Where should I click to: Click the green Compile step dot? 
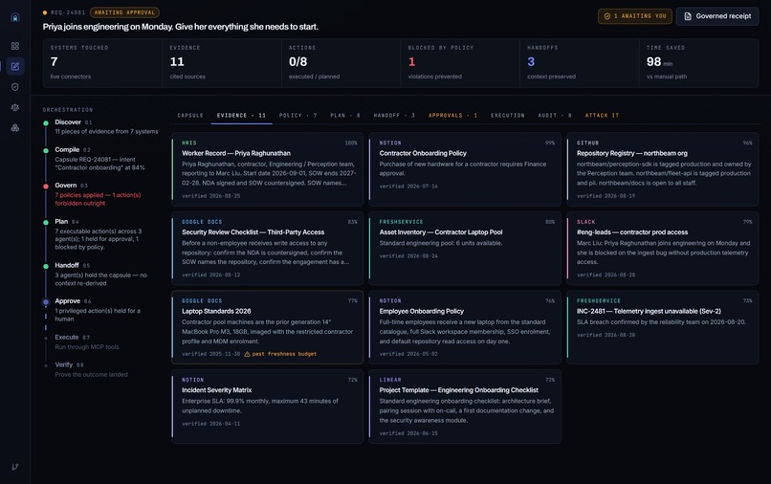click(46, 150)
